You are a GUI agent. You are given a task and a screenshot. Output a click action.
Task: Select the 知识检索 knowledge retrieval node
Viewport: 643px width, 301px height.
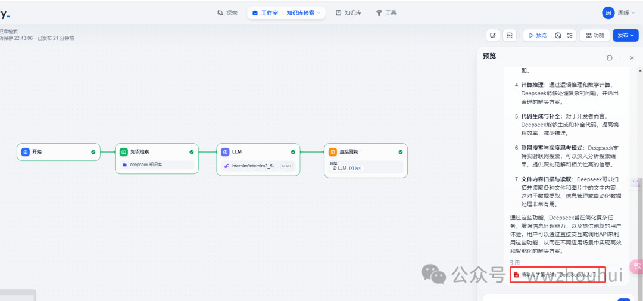[157, 152]
